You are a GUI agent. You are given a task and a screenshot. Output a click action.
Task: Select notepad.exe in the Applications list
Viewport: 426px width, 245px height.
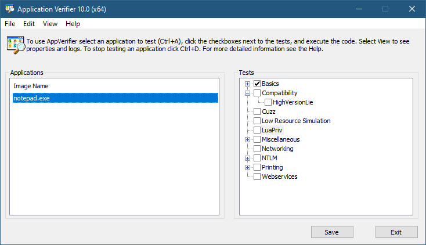[x=115, y=98]
